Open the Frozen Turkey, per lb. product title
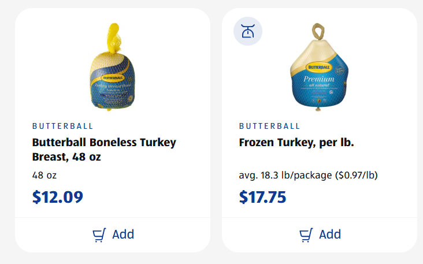 click(x=296, y=142)
